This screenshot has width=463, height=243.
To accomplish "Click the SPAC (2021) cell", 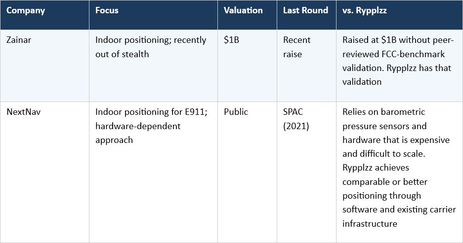I will [297, 119].
